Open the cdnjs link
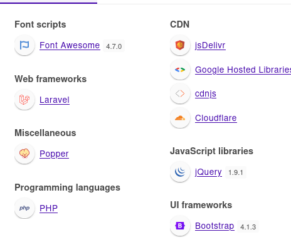 (206, 93)
